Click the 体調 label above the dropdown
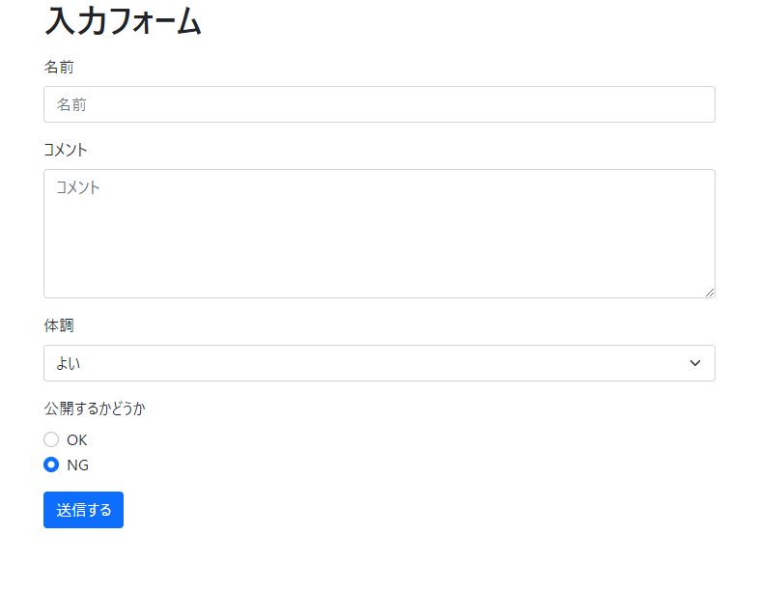 [x=59, y=325]
